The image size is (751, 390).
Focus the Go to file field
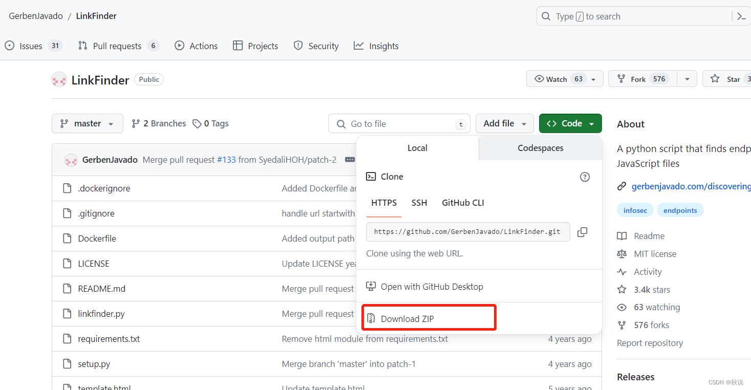399,123
